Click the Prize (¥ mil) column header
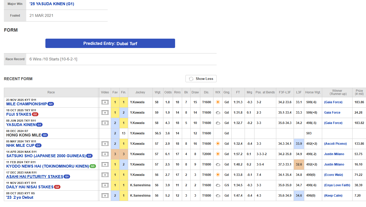366x207 pixels. pos(359,92)
